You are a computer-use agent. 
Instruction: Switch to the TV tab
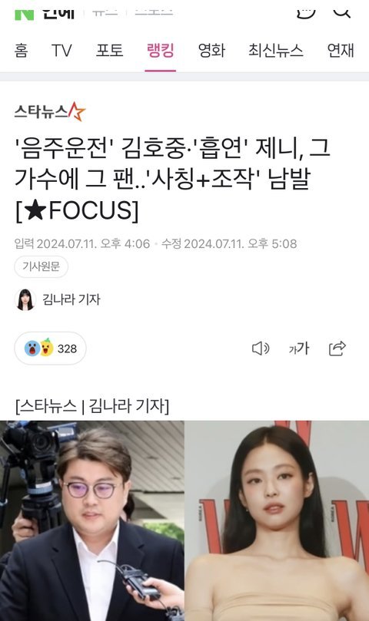pyautogui.click(x=61, y=51)
